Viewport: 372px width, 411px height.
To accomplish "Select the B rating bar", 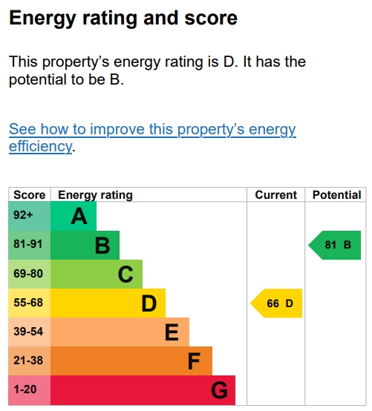I will point(85,245).
